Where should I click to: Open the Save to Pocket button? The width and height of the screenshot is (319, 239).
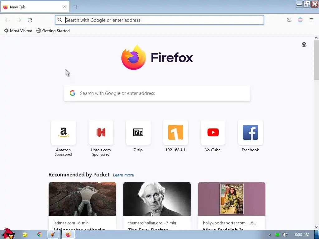click(x=289, y=20)
